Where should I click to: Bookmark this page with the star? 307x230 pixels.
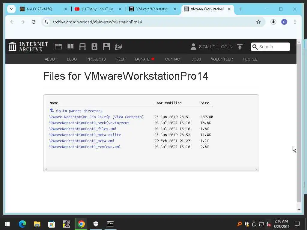(258, 22)
